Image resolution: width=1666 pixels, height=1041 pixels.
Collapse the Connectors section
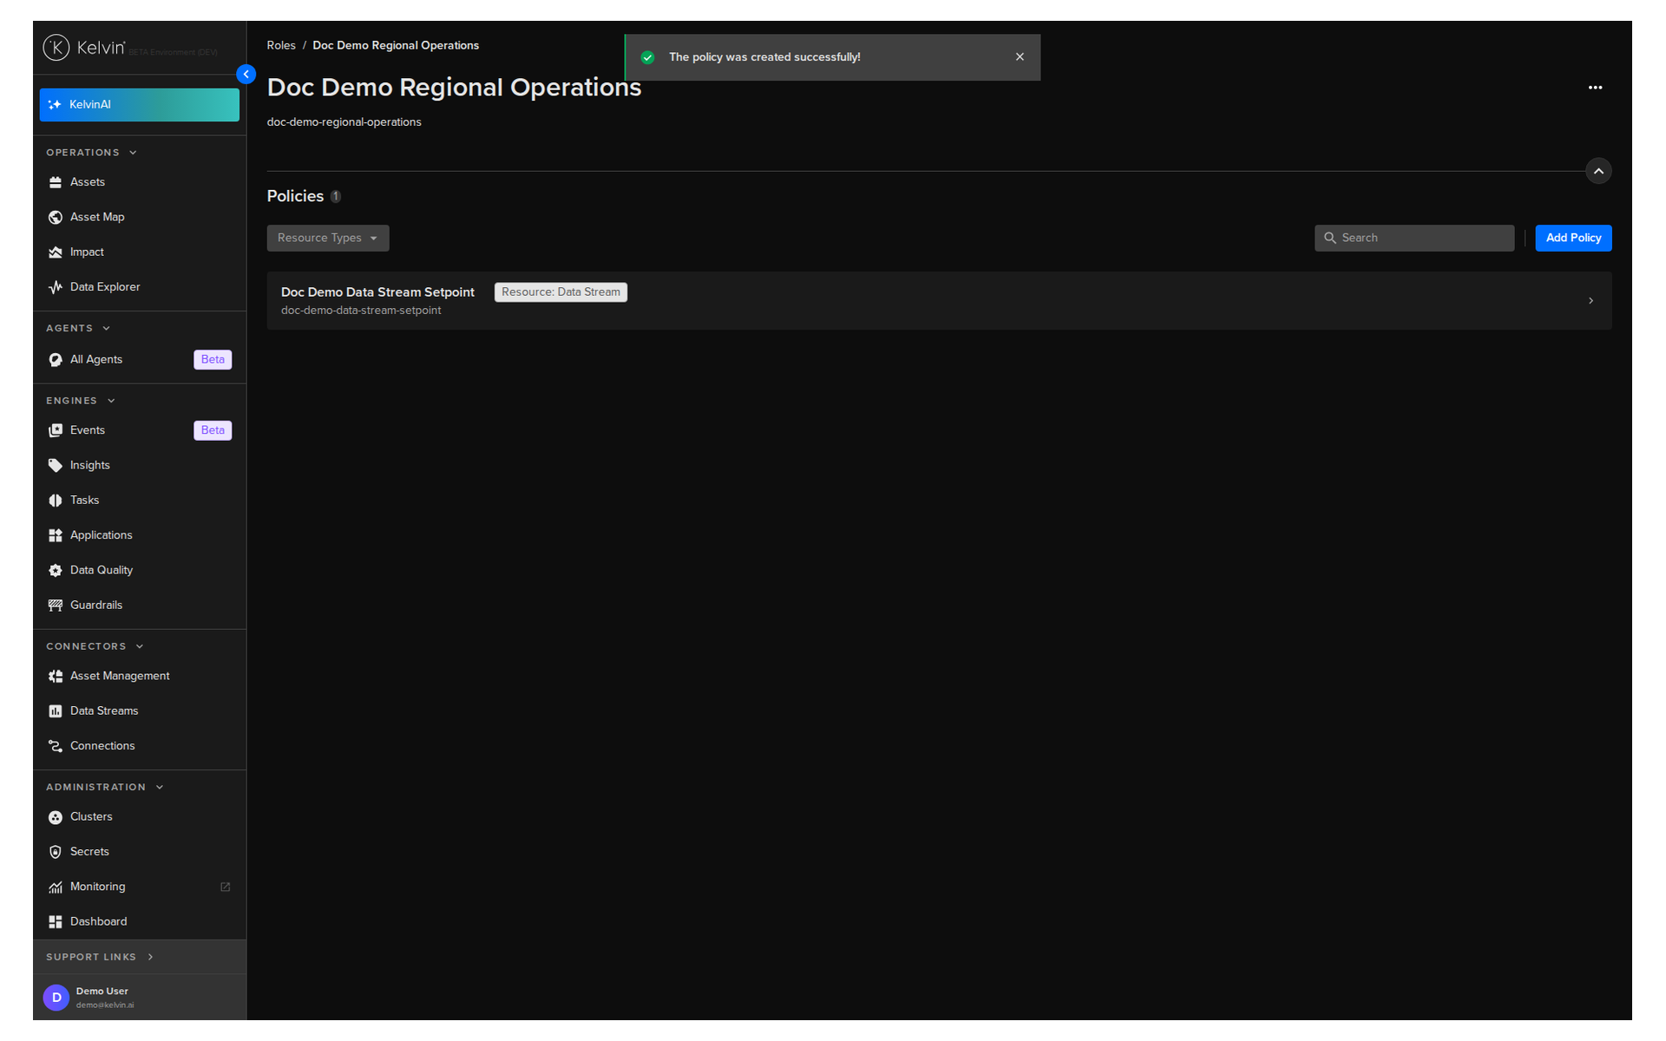point(95,646)
